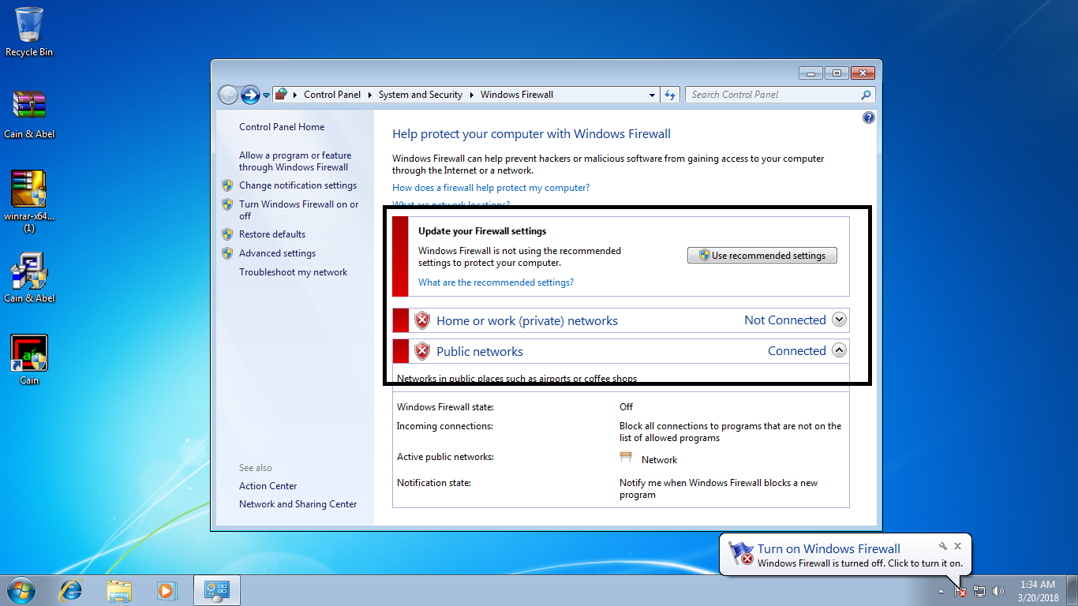Open Advanced settings in the left pane
1078x606 pixels.
pyautogui.click(x=277, y=253)
